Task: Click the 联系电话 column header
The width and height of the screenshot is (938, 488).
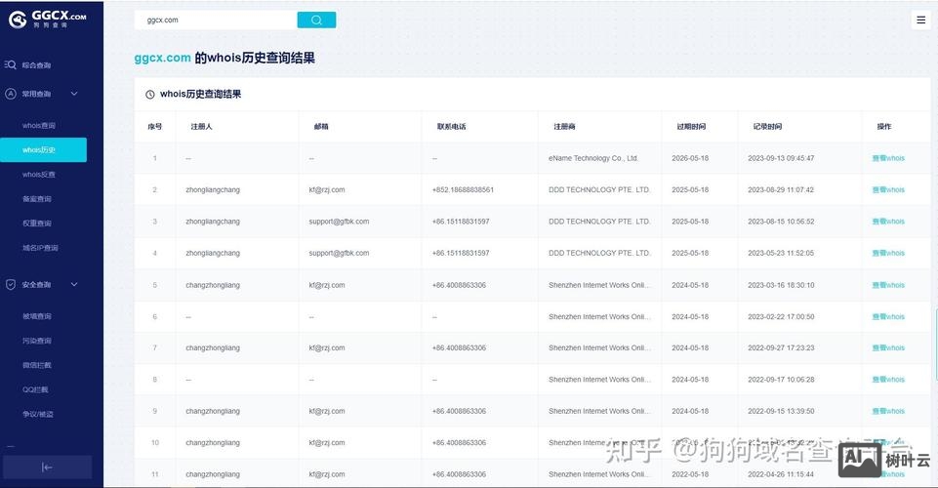Action: tap(452, 127)
